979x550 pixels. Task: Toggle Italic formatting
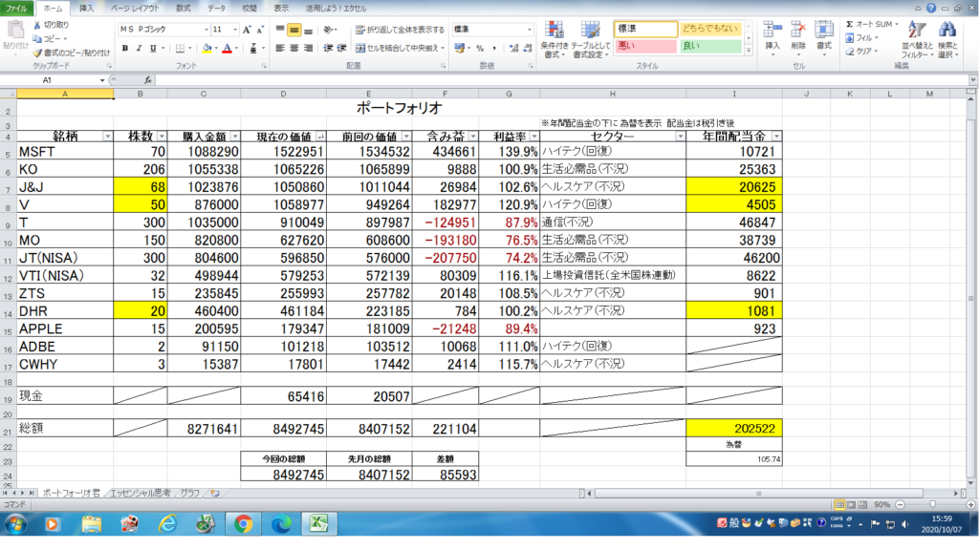pyautogui.click(x=139, y=48)
